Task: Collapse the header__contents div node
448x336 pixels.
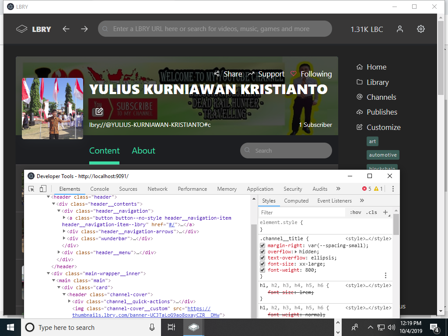Action: [x=53, y=204]
